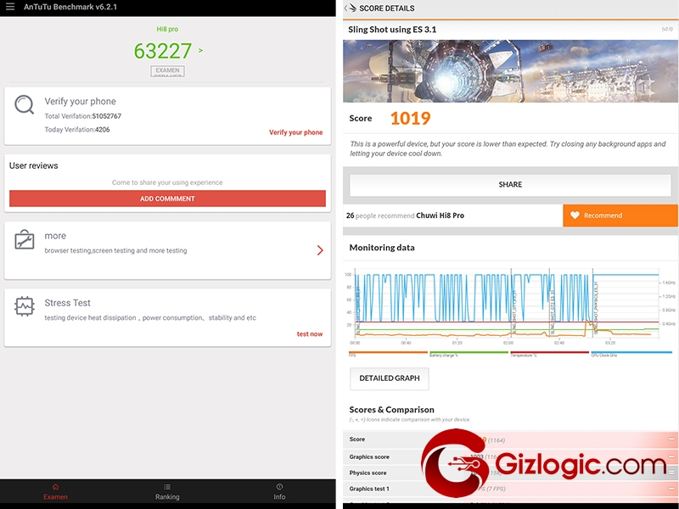Tap the heart icon on Recommend
Viewport: 679px width, 509px height.
click(x=575, y=215)
